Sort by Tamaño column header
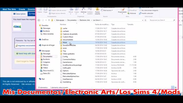The image size is (183, 103). [130, 24]
